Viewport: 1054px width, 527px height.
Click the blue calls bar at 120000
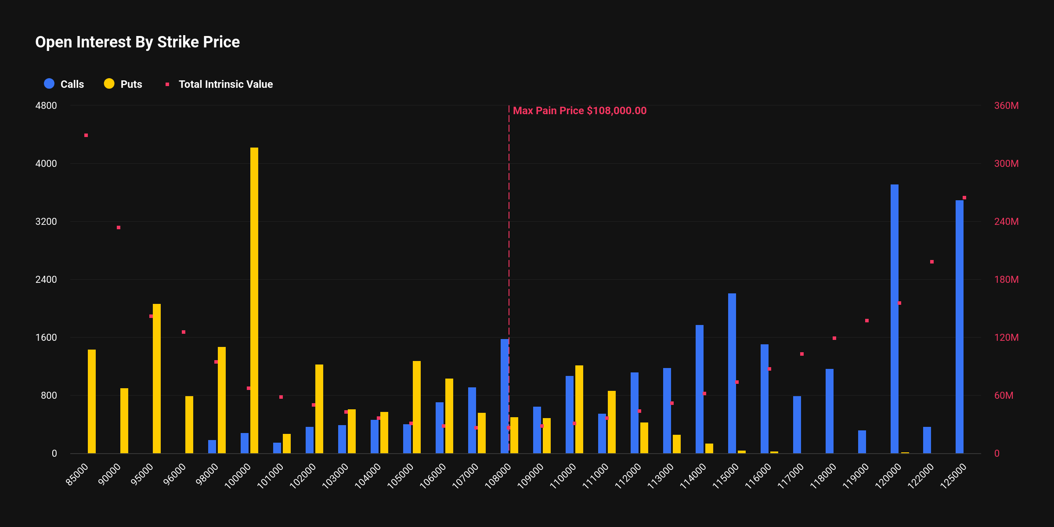click(895, 319)
